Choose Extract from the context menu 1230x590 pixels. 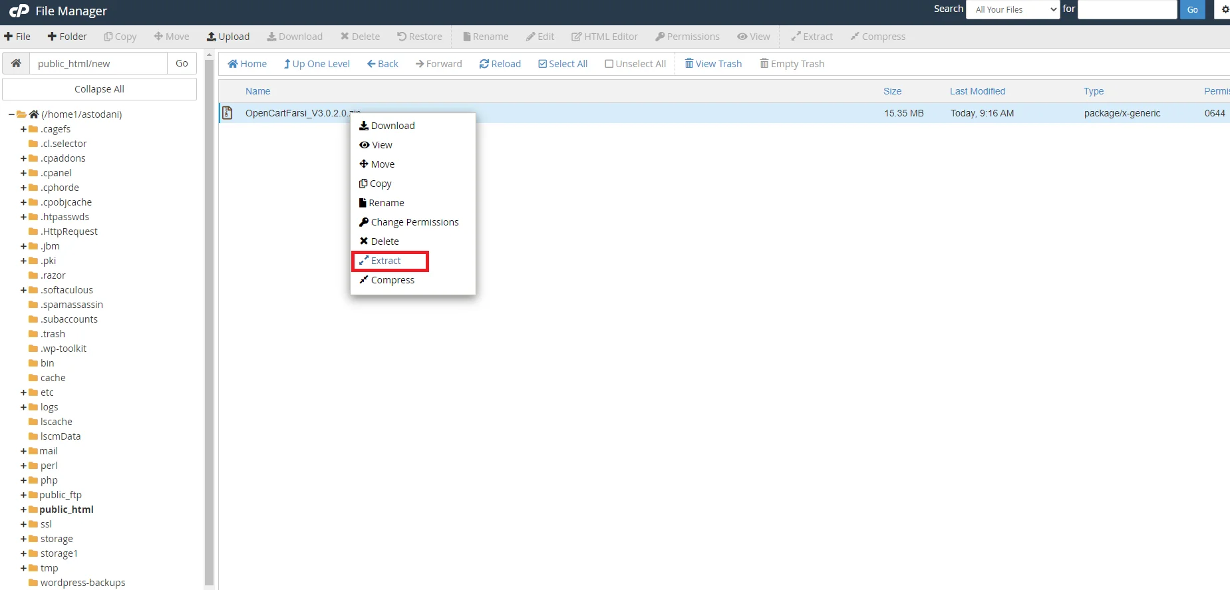click(x=386, y=261)
